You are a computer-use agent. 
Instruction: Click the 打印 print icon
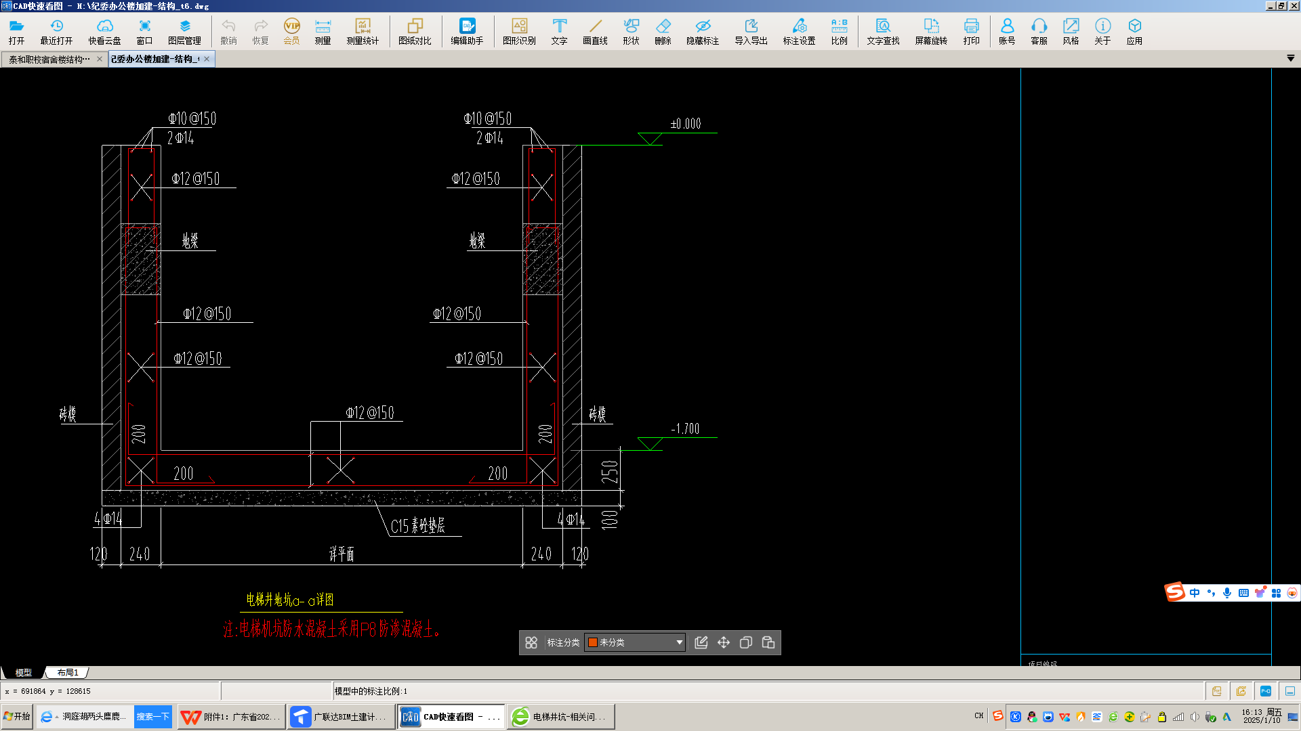971,31
